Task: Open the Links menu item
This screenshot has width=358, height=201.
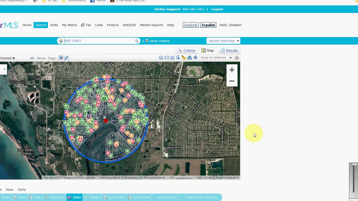Action: pyautogui.click(x=99, y=25)
